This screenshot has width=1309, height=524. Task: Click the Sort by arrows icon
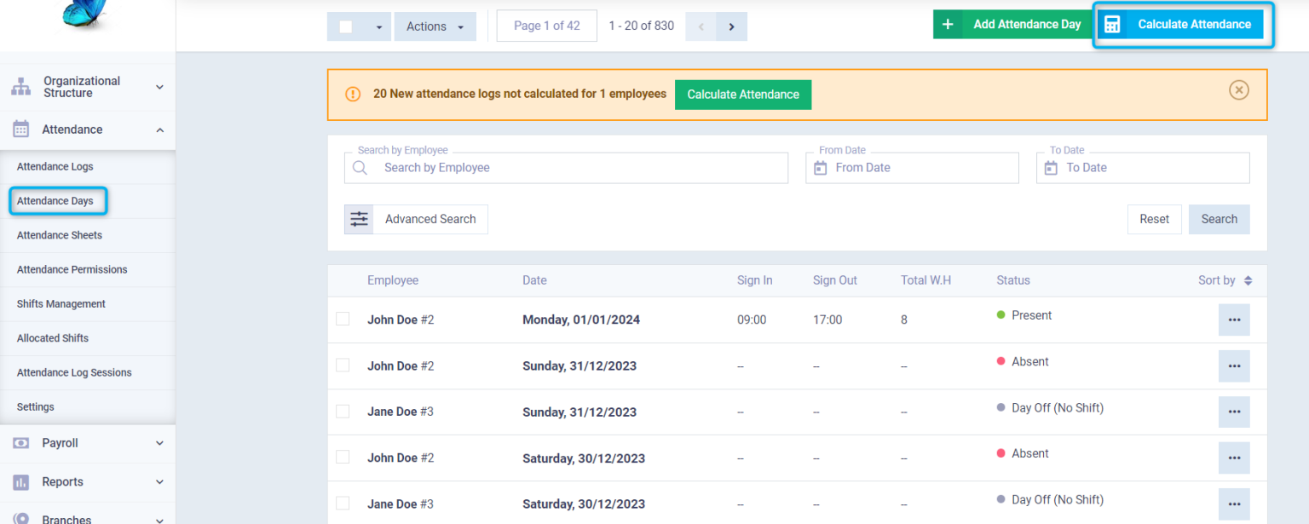pyautogui.click(x=1248, y=280)
